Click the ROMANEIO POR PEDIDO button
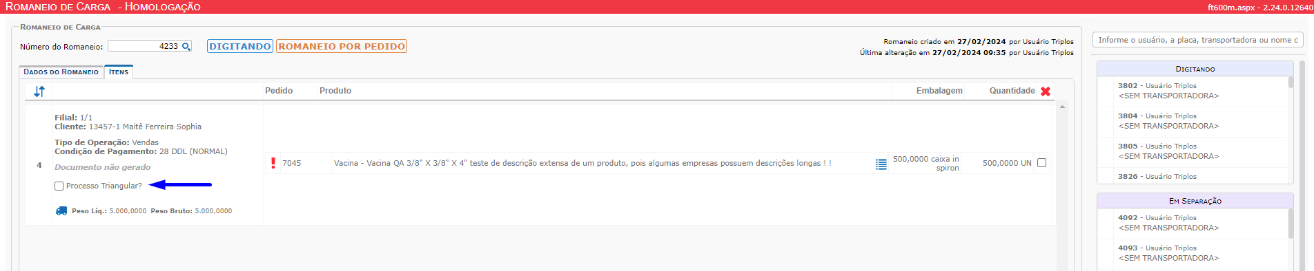Viewport: 1314px width, 271px height. click(342, 46)
